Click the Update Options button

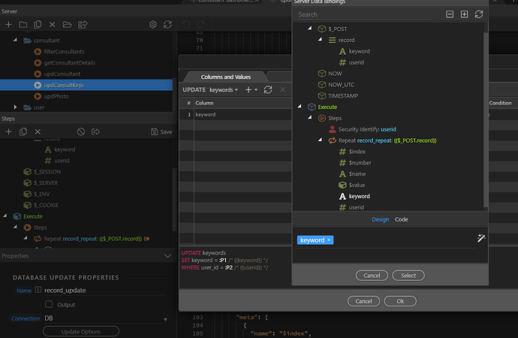80,331
